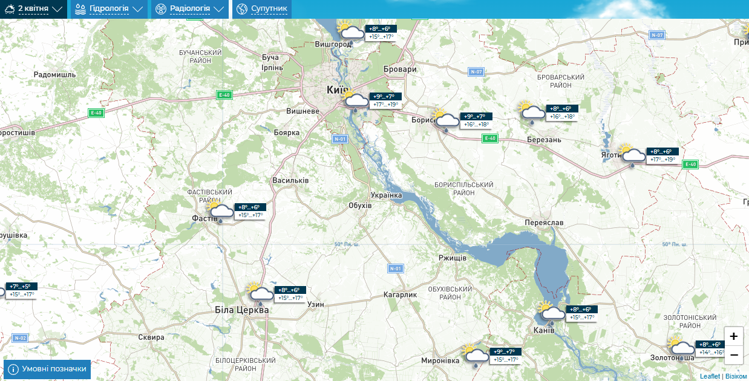Click the weather icon near Vyshhorod
Viewport: 749px width, 381px height.
352,33
